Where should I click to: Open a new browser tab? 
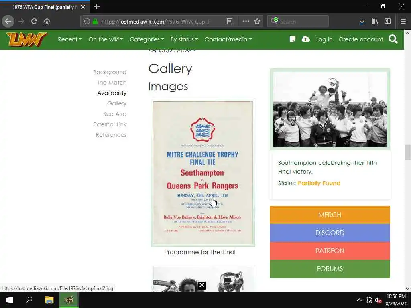(x=96, y=6)
